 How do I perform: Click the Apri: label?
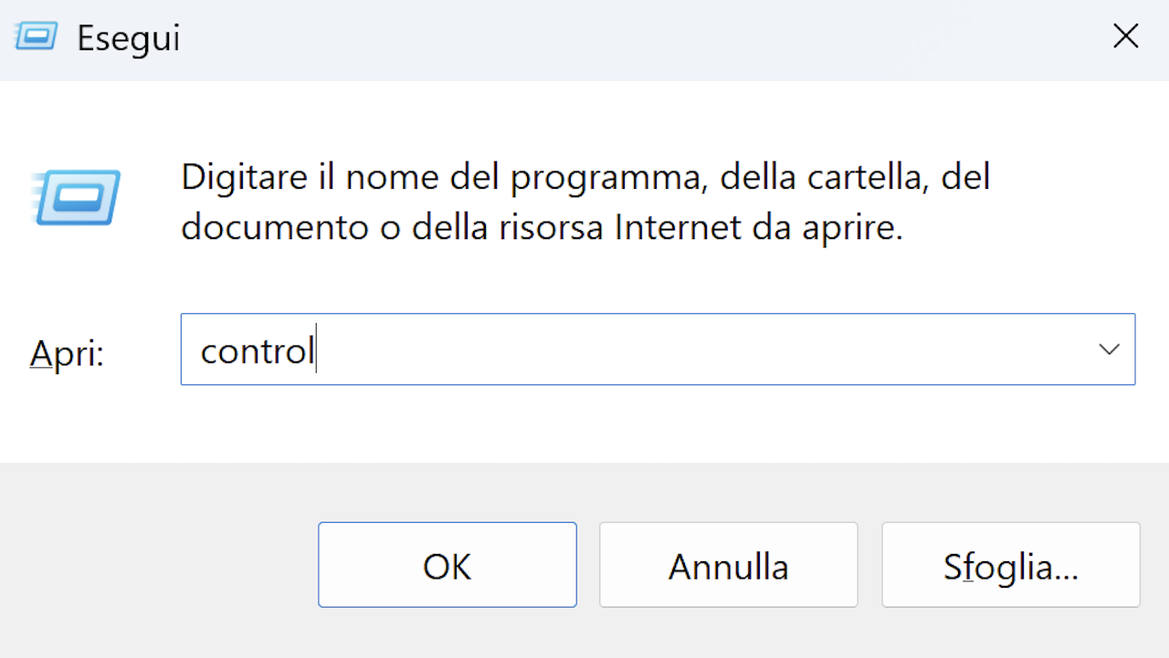(x=68, y=353)
